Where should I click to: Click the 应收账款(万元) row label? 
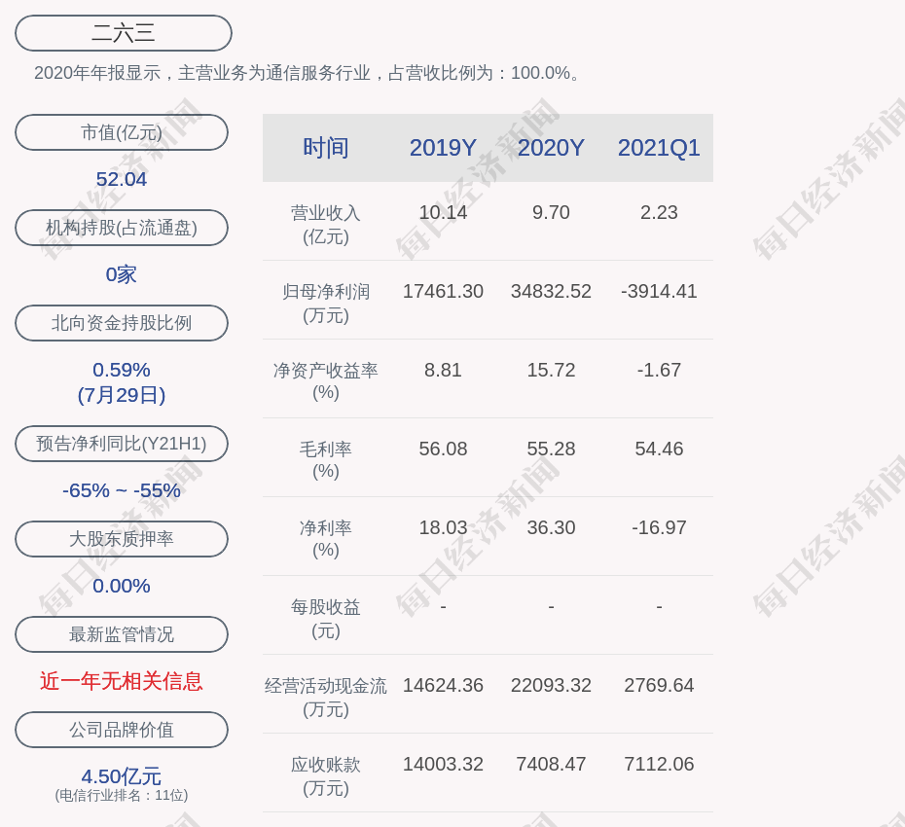(326, 775)
